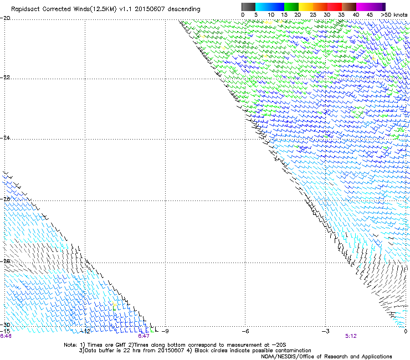410x360 pixels.
Task: Click the yellow 20-25 knots color segment
Action: [x=306, y=7]
